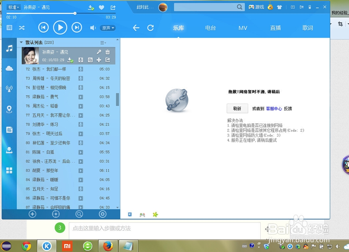Viewport: 349px width, 252px height.
Task: Click locate-current-song target icon
Action: (55, 214)
